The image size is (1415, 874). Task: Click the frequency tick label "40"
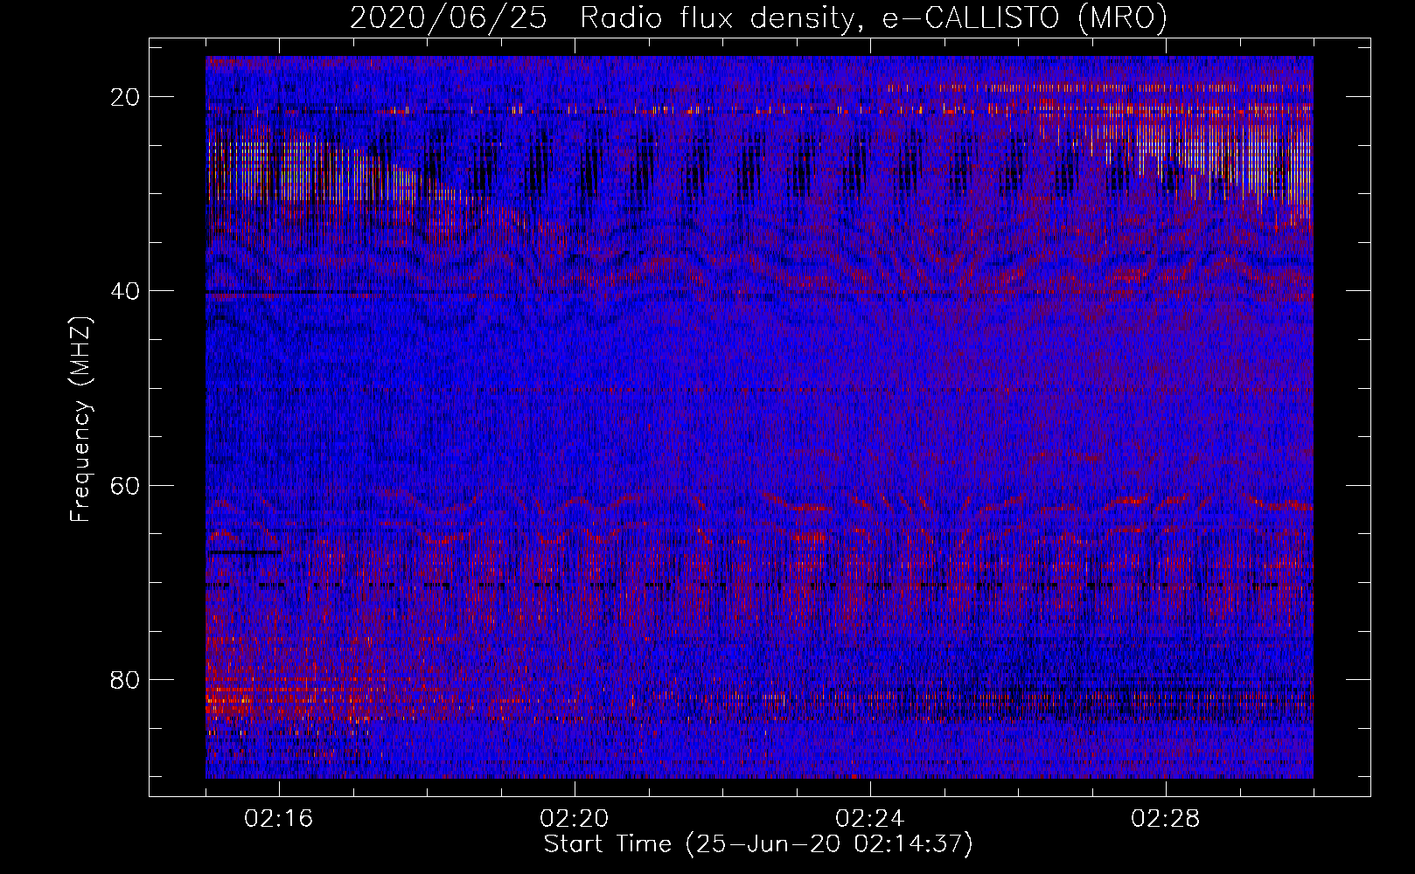(x=126, y=291)
